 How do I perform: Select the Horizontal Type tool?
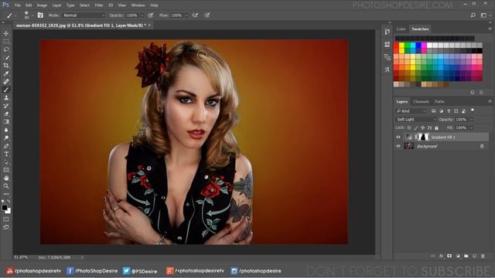coord(6,154)
